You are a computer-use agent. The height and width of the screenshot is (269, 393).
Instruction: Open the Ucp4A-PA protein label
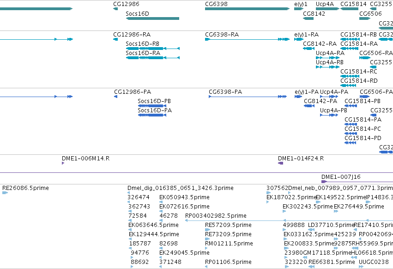click(x=334, y=92)
